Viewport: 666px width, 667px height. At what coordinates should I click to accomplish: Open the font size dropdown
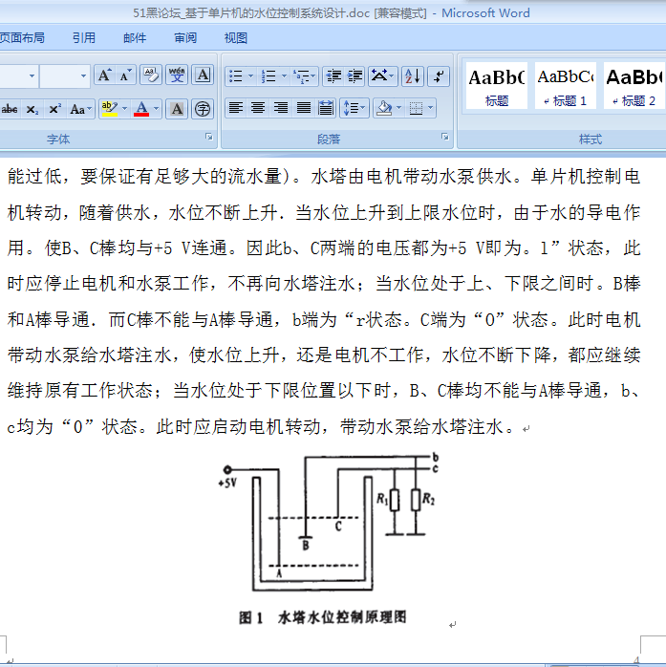pyautogui.click(x=83, y=75)
